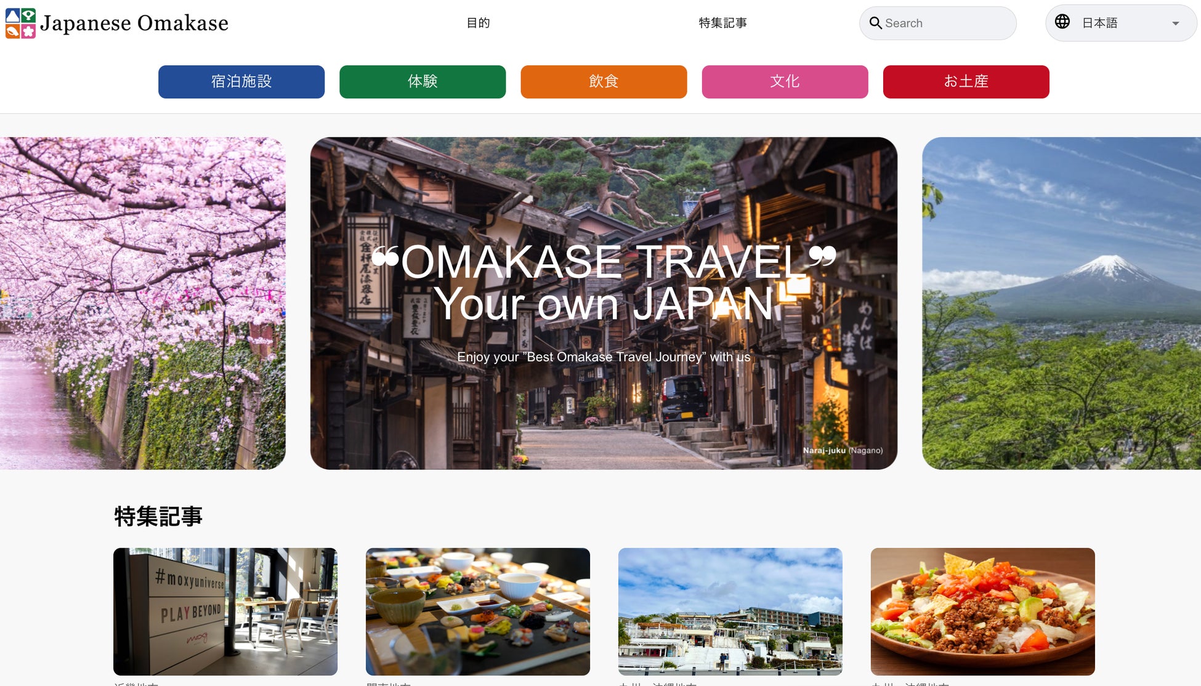This screenshot has height=686, width=1201.
Task: Open the 目的 menu item
Action: (478, 23)
